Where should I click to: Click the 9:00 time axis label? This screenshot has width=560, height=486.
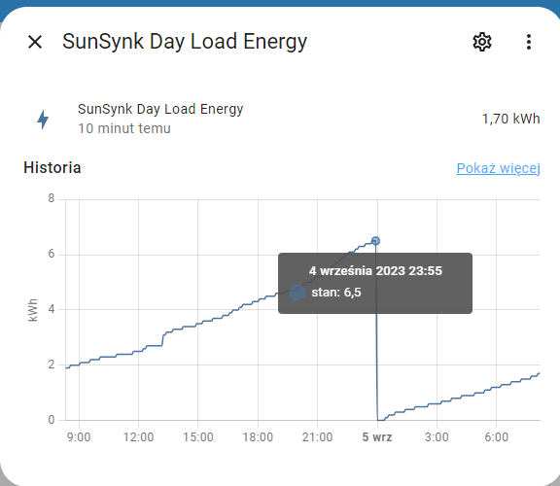79,436
